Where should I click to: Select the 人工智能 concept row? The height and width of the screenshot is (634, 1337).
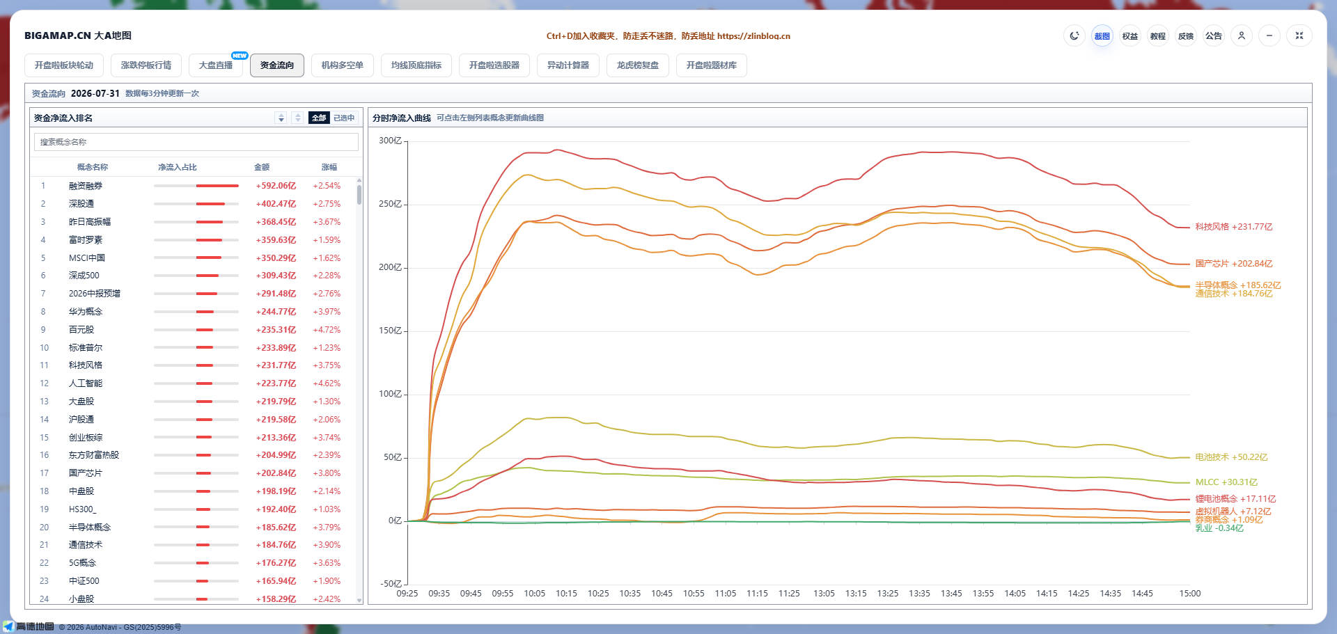pyautogui.click(x=193, y=383)
